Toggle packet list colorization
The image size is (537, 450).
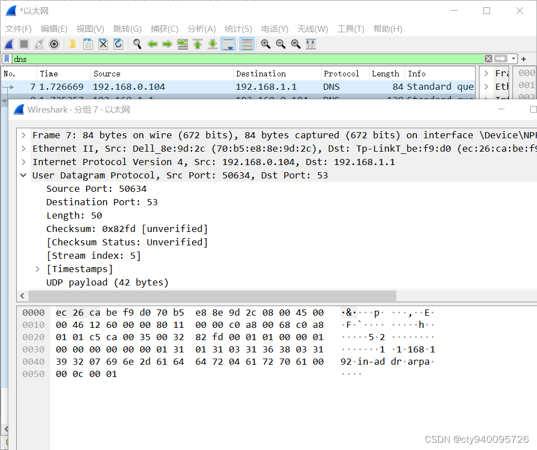(x=247, y=44)
